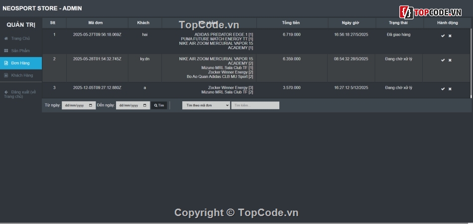Click the Tổng tiền column header
This screenshot has height=224, width=473.
tap(292, 23)
